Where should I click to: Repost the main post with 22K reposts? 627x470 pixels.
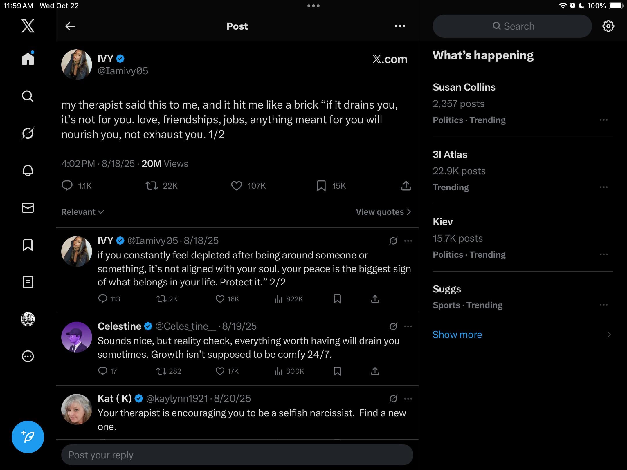point(152,186)
